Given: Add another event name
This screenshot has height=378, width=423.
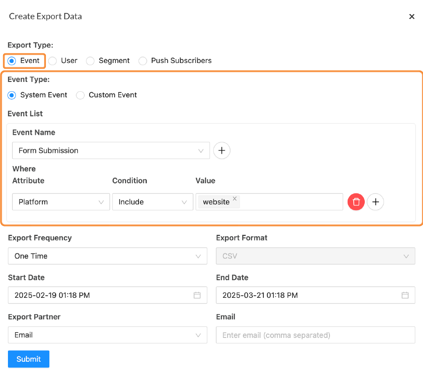Looking at the screenshot, I should coord(222,150).
